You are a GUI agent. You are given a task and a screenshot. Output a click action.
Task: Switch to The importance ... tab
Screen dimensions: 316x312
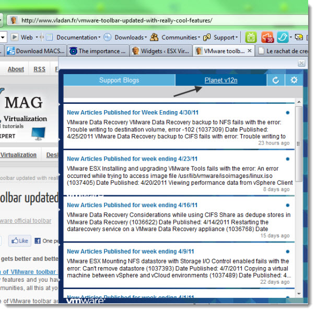98,51
